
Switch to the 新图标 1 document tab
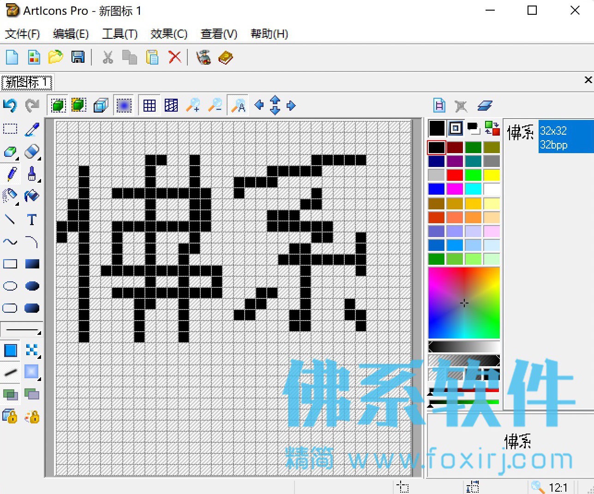pos(27,83)
